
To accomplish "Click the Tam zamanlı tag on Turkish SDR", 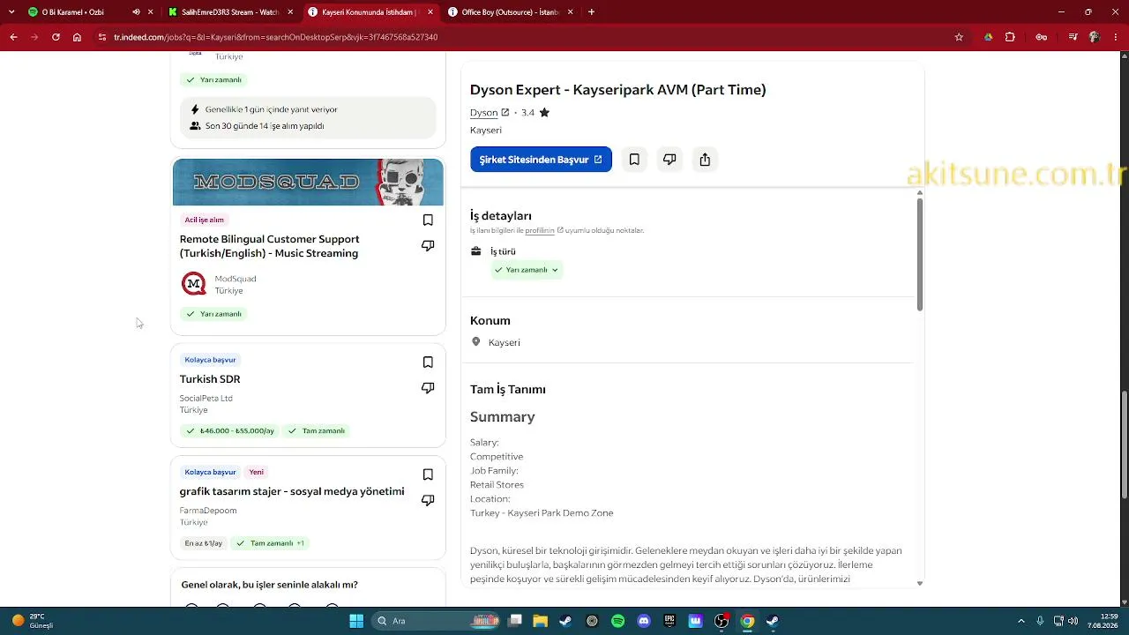I will point(316,431).
